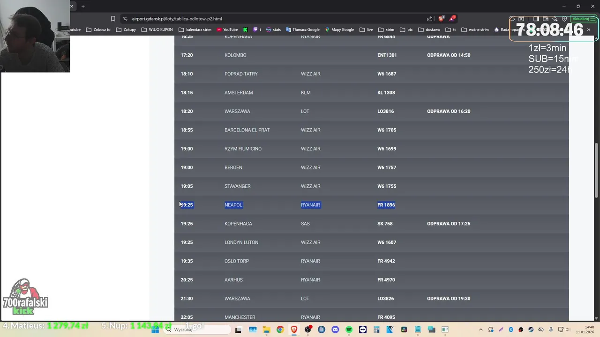Open TeamViewer from the taskbar
This screenshot has width=600, height=337.
point(363,330)
